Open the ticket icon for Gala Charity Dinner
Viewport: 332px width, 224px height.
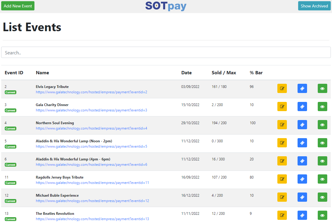(x=302, y=107)
